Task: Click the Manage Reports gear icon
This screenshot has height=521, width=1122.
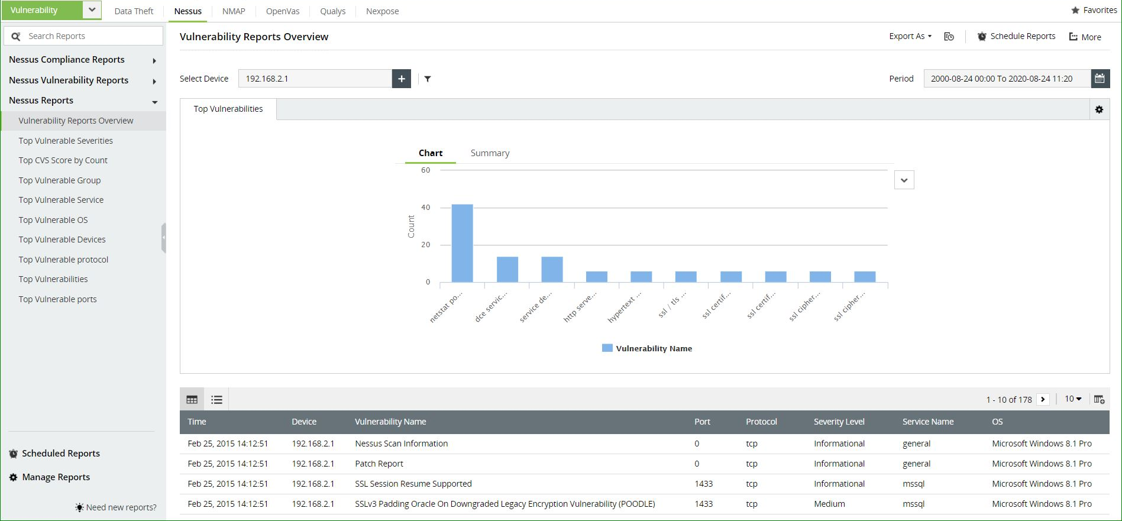Action: (x=14, y=477)
